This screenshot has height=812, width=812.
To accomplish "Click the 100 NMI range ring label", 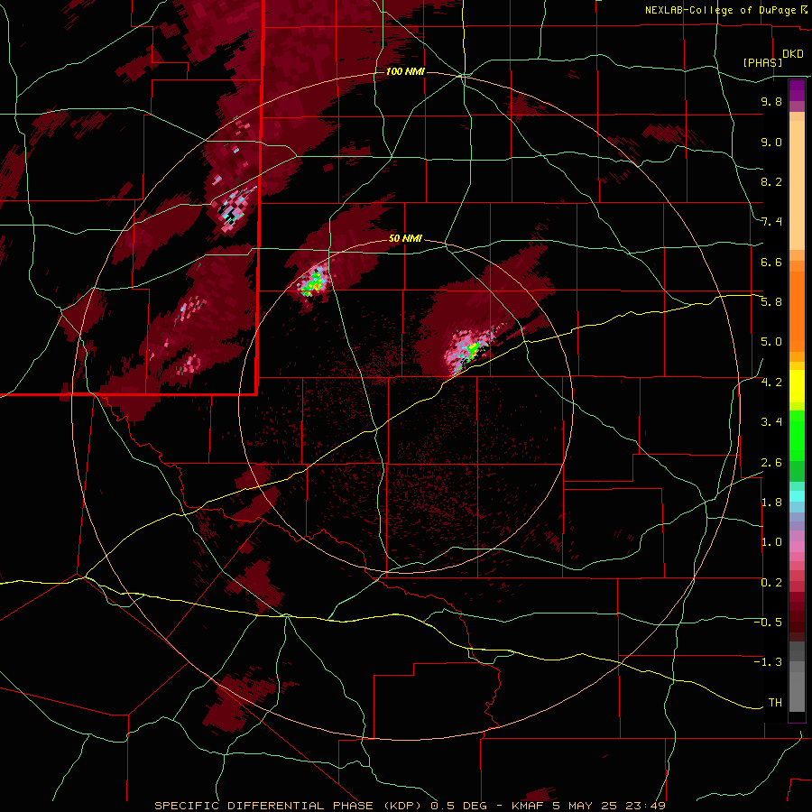I will click(x=405, y=71).
